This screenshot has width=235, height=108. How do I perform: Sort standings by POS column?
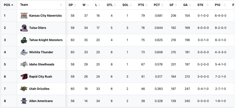[x=9, y=5]
